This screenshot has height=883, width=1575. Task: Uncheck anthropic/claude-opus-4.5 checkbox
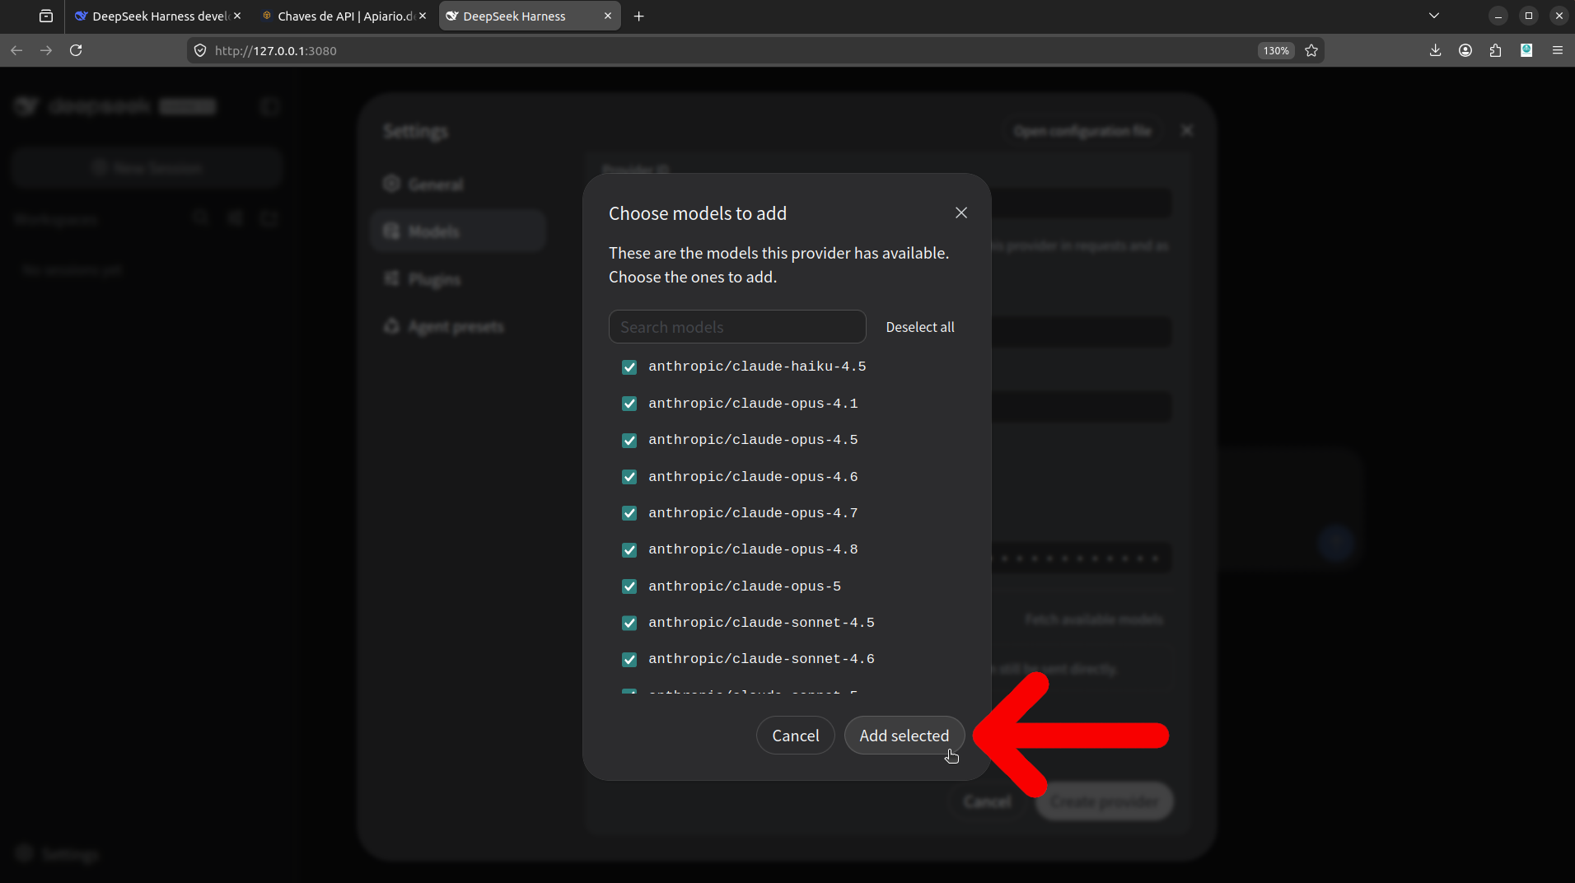[629, 441]
